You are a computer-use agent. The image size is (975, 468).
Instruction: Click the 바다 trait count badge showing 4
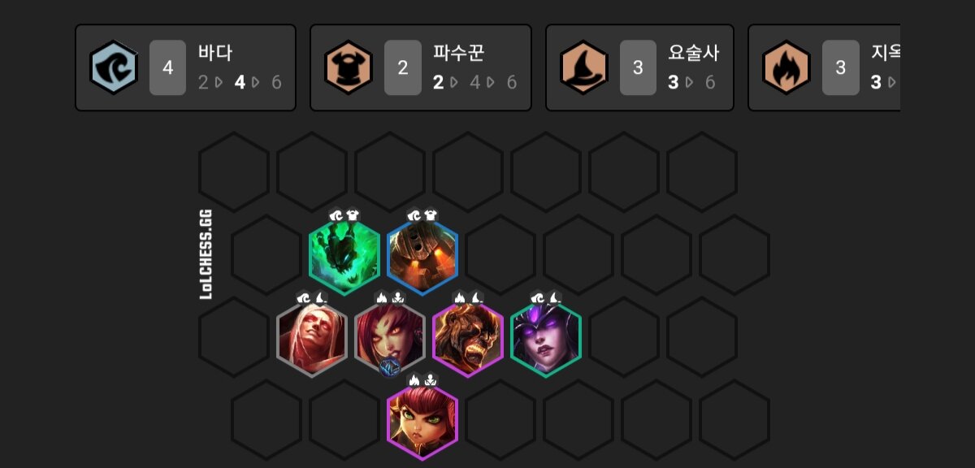[x=168, y=67]
